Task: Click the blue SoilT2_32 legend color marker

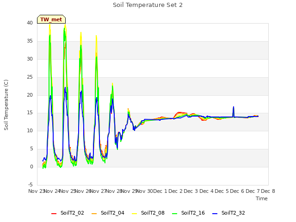Action: click(x=215, y=214)
